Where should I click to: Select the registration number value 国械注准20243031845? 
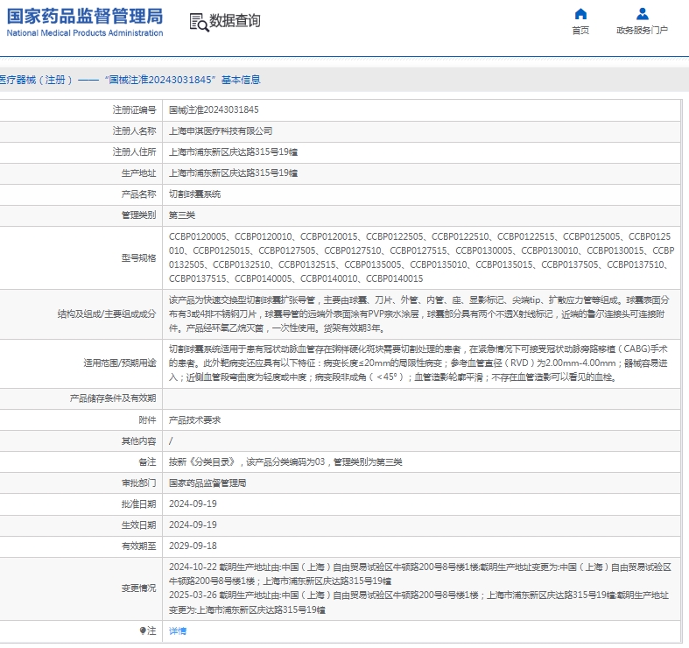point(214,110)
